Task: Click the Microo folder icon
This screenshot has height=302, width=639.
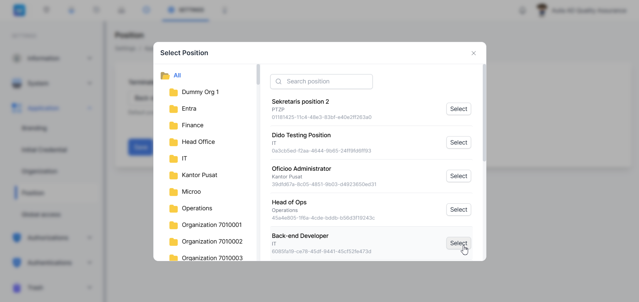Action: 174,192
